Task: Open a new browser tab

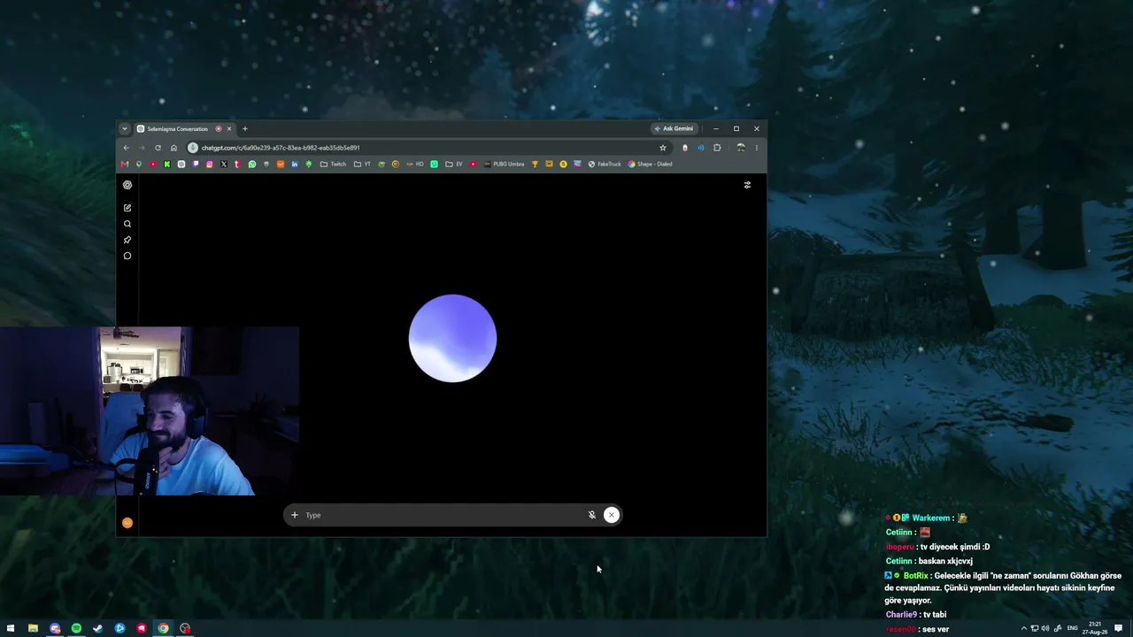Action: (245, 129)
